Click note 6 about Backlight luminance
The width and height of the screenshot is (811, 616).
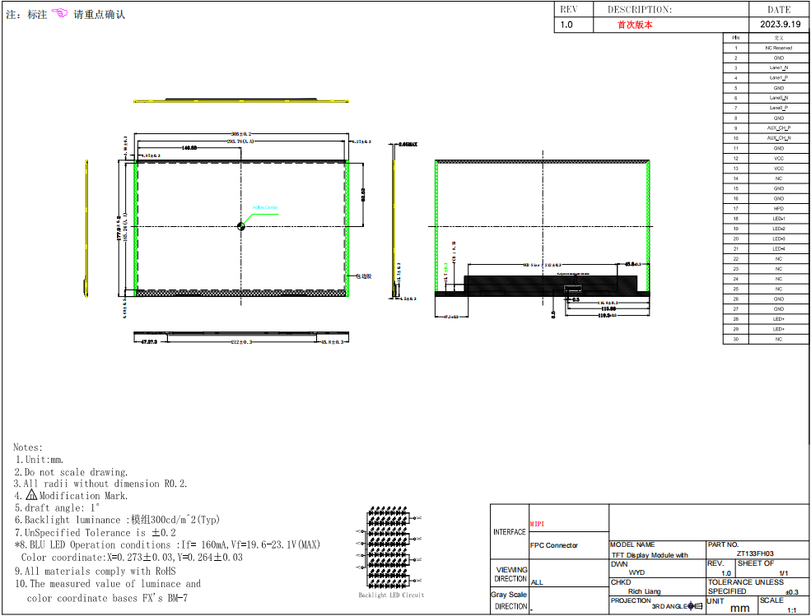pyautogui.click(x=117, y=520)
